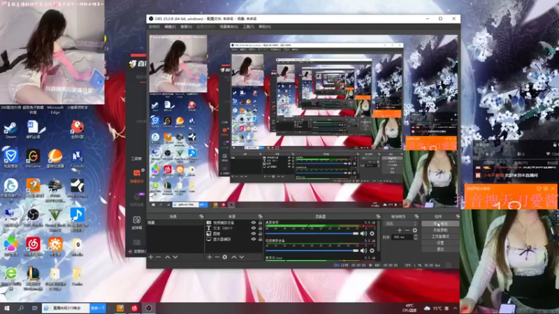Image resolution: width=559 pixels, height=314 pixels.
Task: Adjust the transition duration stepper arrows
Action: point(415,237)
